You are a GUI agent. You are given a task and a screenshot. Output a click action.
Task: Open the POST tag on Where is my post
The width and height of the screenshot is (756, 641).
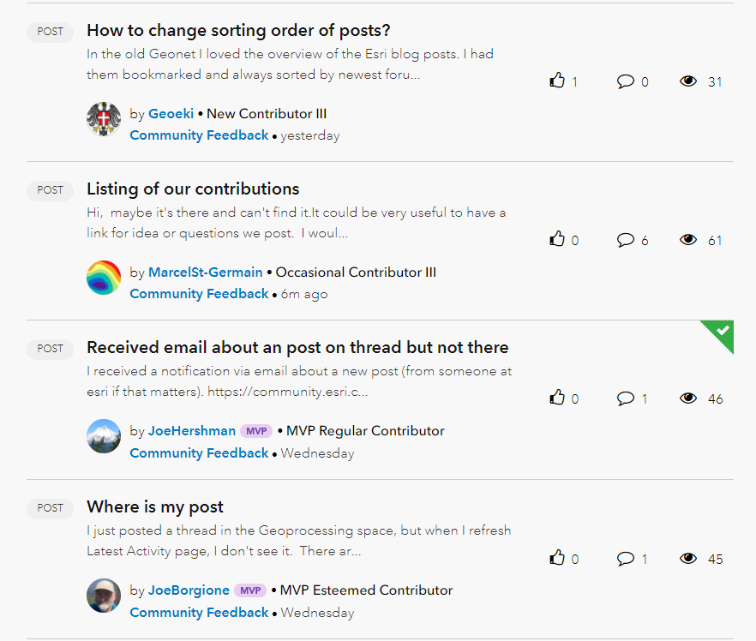[x=49, y=508]
